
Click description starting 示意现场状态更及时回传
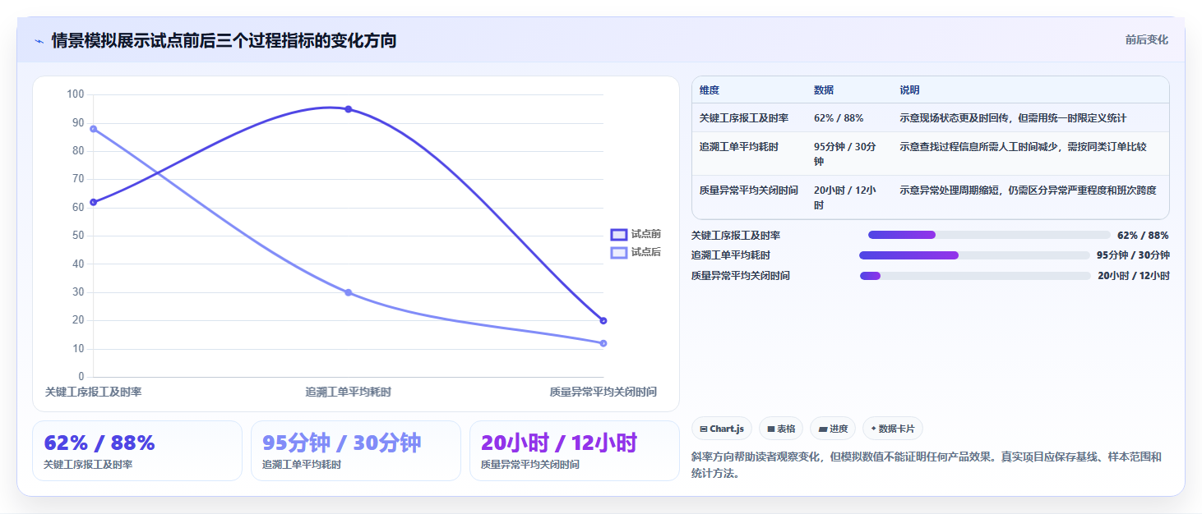1013,118
